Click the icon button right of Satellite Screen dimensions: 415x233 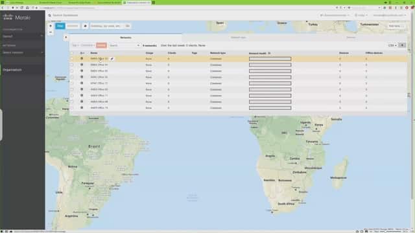[x=85, y=26]
